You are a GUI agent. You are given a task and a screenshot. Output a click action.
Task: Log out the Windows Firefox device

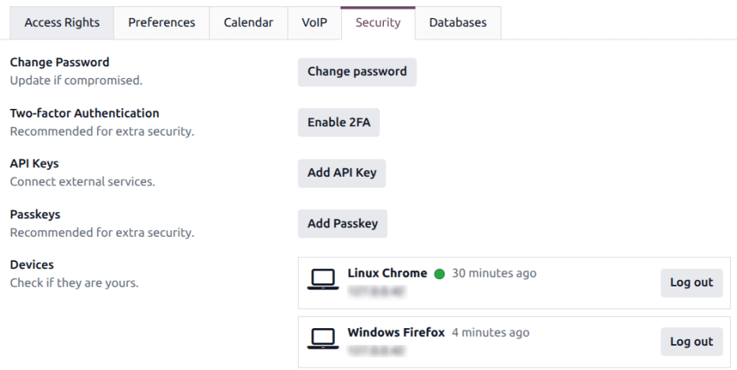[691, 342]
